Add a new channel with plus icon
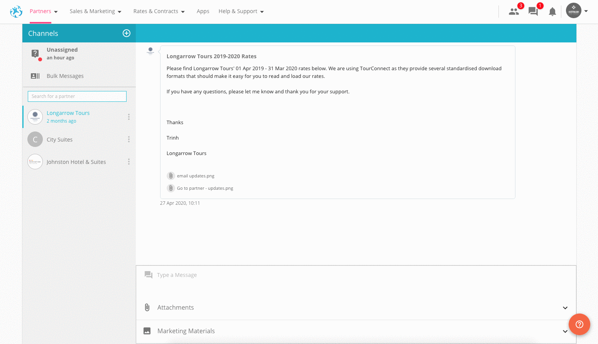Screen dimensions: 598x344 pos(127,33)
